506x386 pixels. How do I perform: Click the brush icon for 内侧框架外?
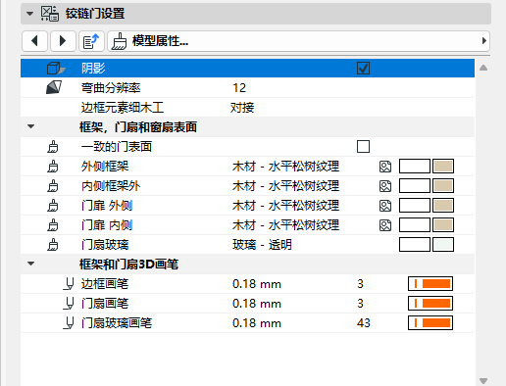click(53, 186)
